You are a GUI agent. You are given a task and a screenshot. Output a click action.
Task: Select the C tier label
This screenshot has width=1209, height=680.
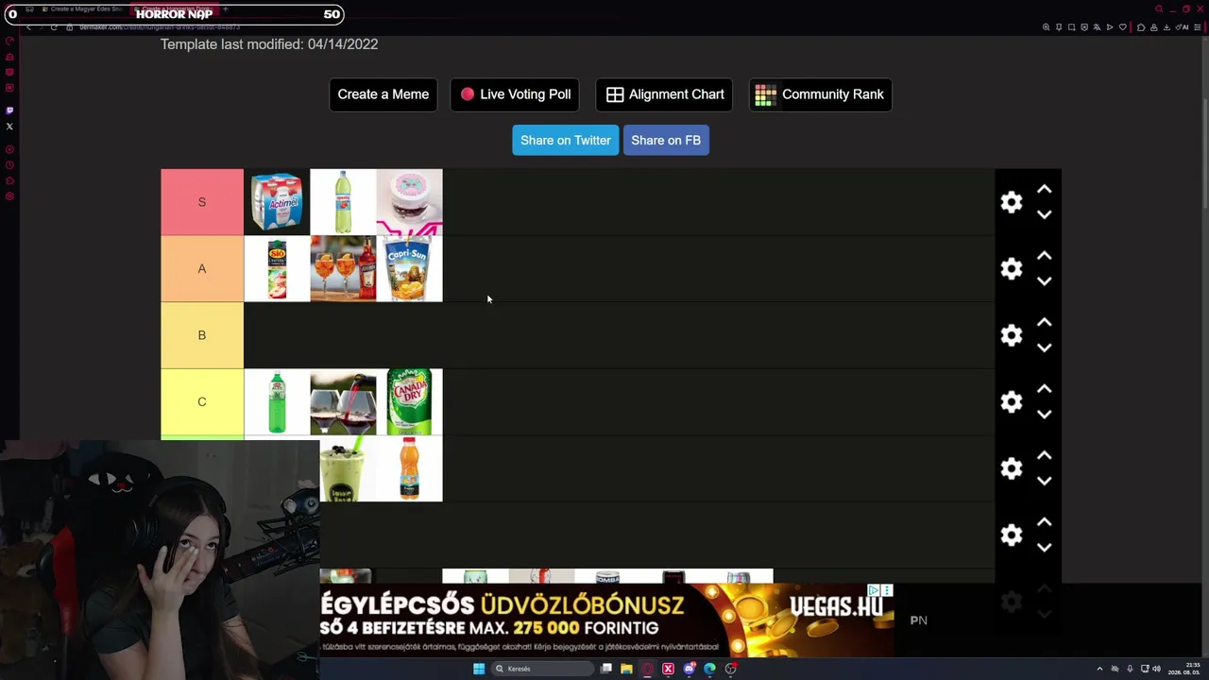pyautogui.click(x=202, y=402)
